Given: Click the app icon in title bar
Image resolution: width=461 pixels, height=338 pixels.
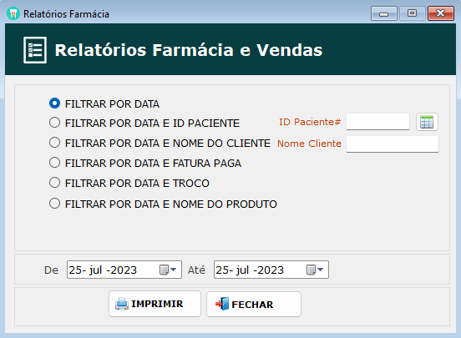Looking at the screenshot, I should (13, 13).
